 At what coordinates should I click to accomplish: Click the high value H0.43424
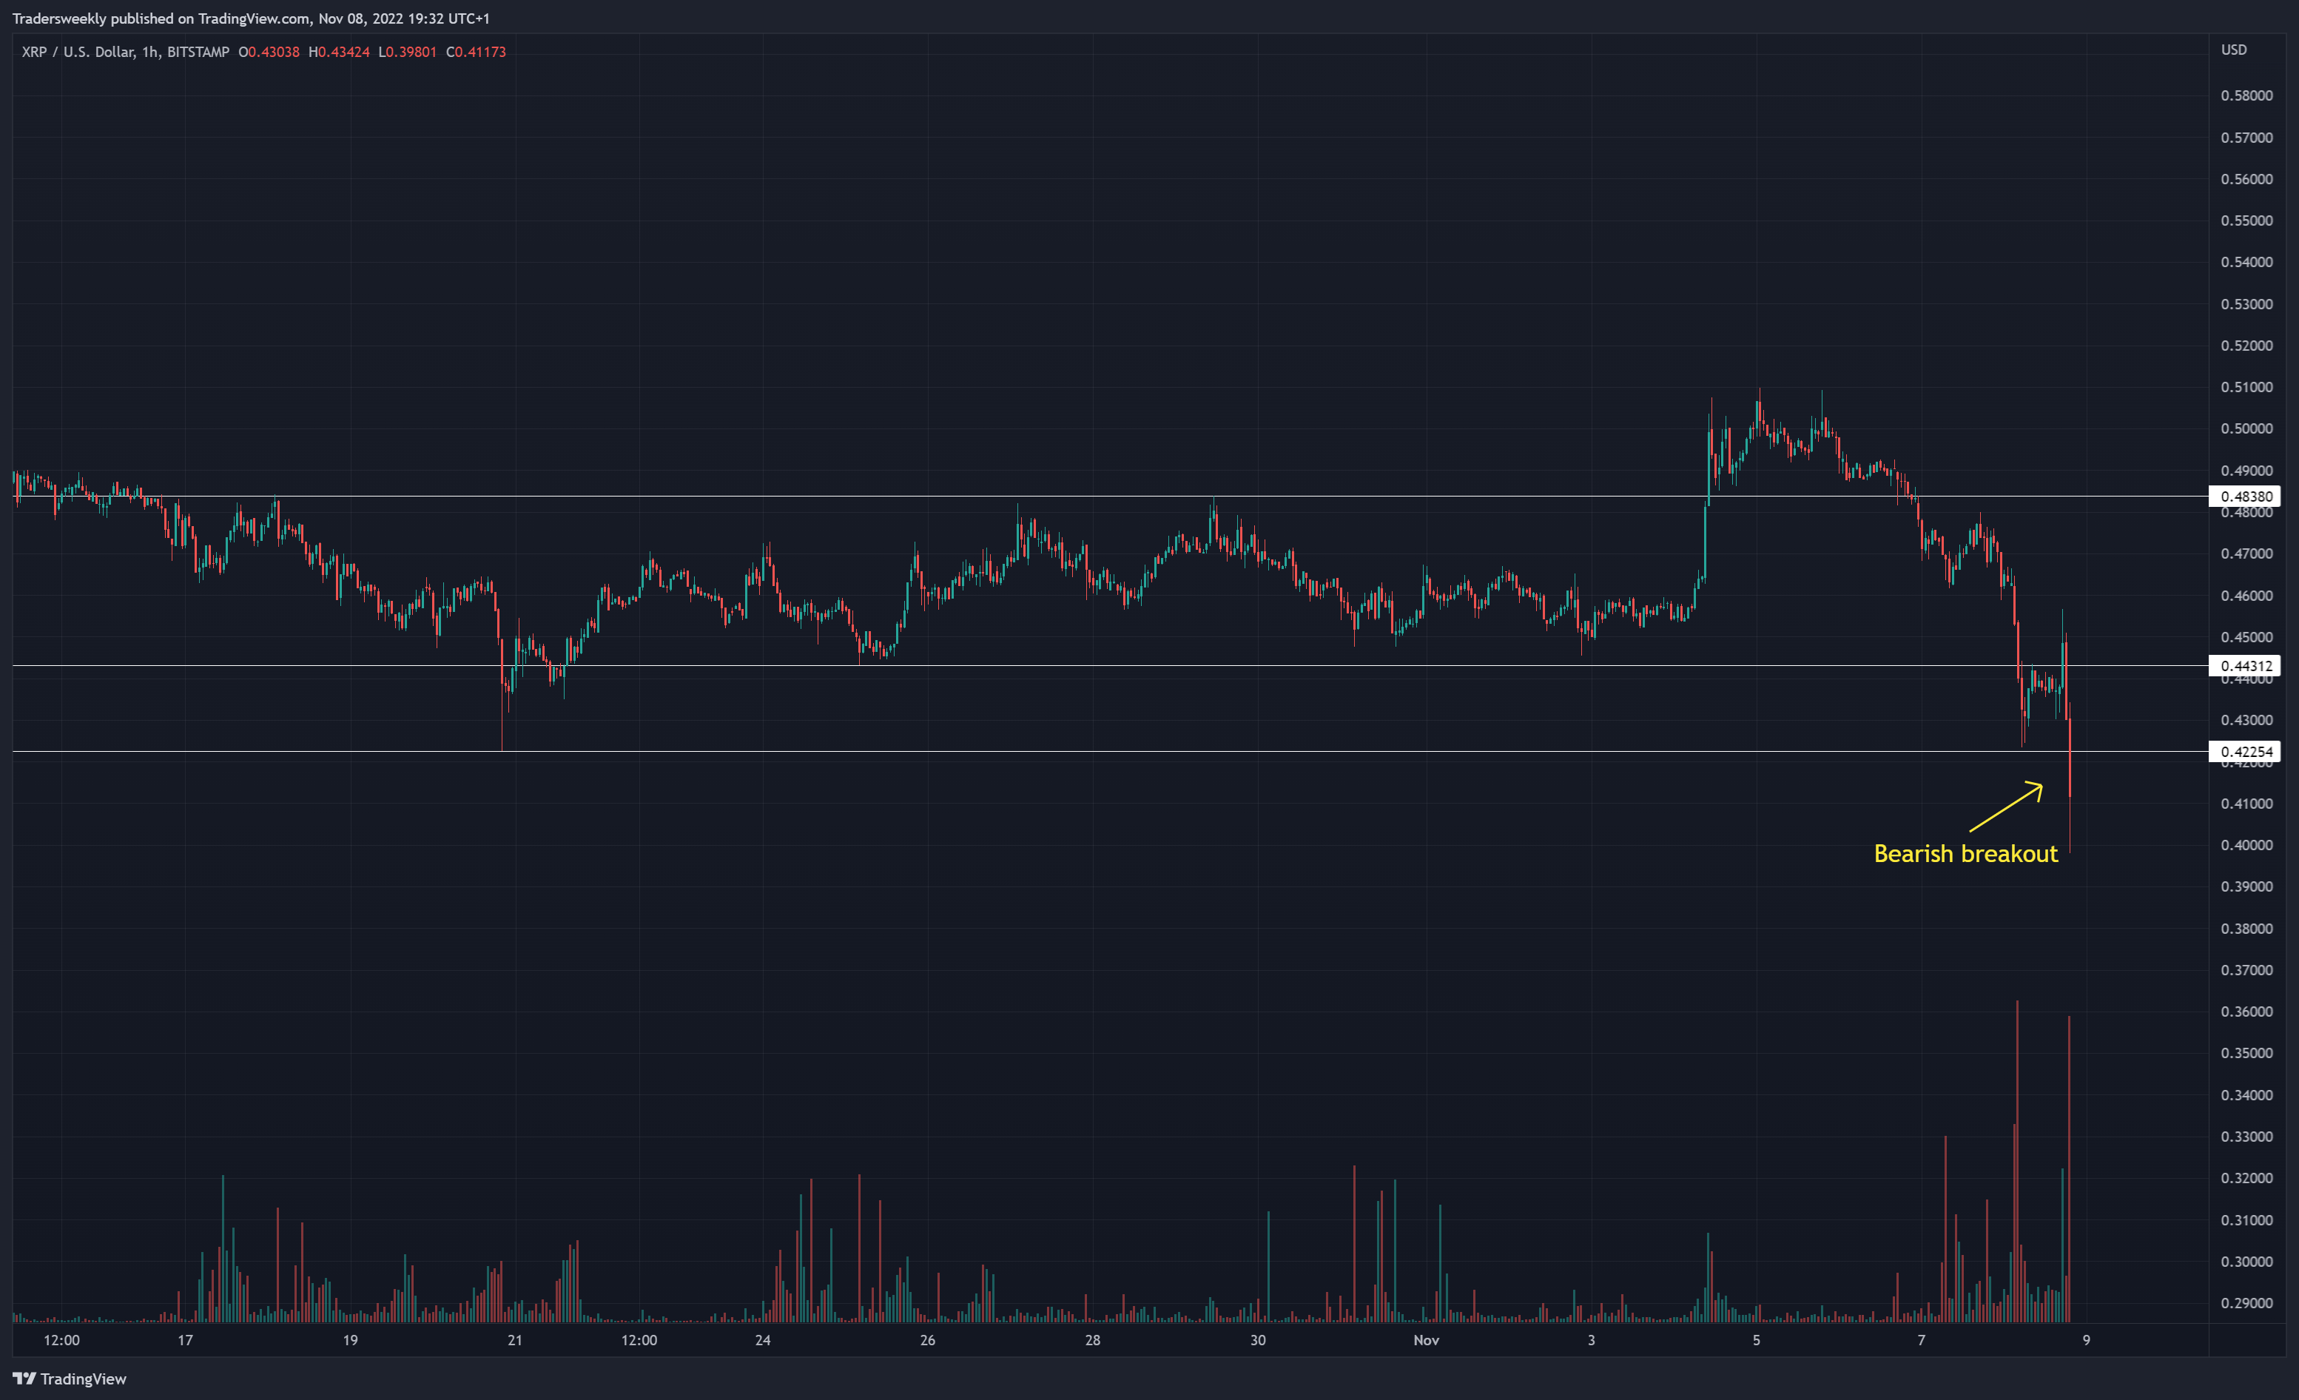[x=339, y=53]
